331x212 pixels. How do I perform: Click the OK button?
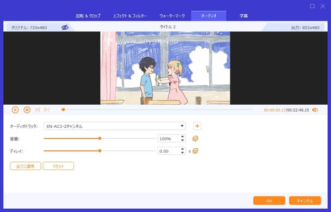click(x=269, y=200)
